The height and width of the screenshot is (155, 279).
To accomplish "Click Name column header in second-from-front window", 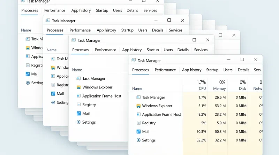I will click(77, 70).
